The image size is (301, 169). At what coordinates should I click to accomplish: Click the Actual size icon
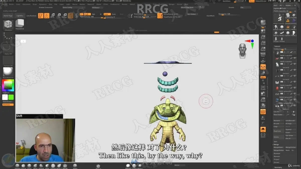click(x=263, y=43)
